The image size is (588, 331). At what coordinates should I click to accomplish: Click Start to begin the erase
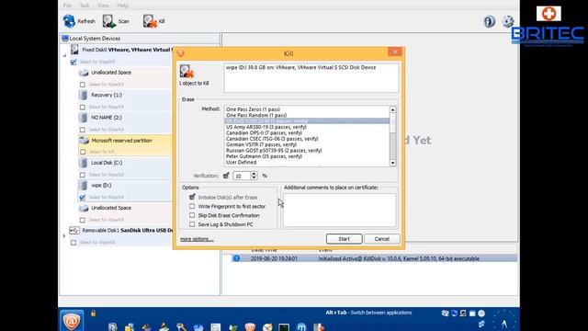pyautogui.click(x=344, y=239)
